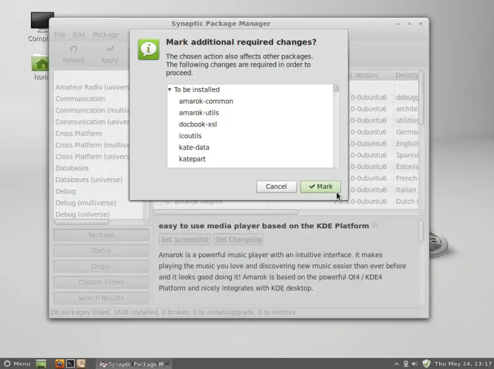Close the Synaptic Package Manager window
Viewport: 494px width, 369px height.
point(421,24)
